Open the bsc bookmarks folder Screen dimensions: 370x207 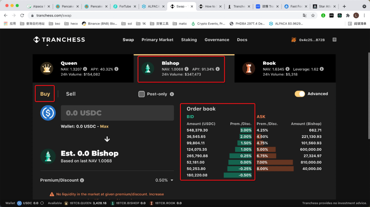tap(54, 24)
